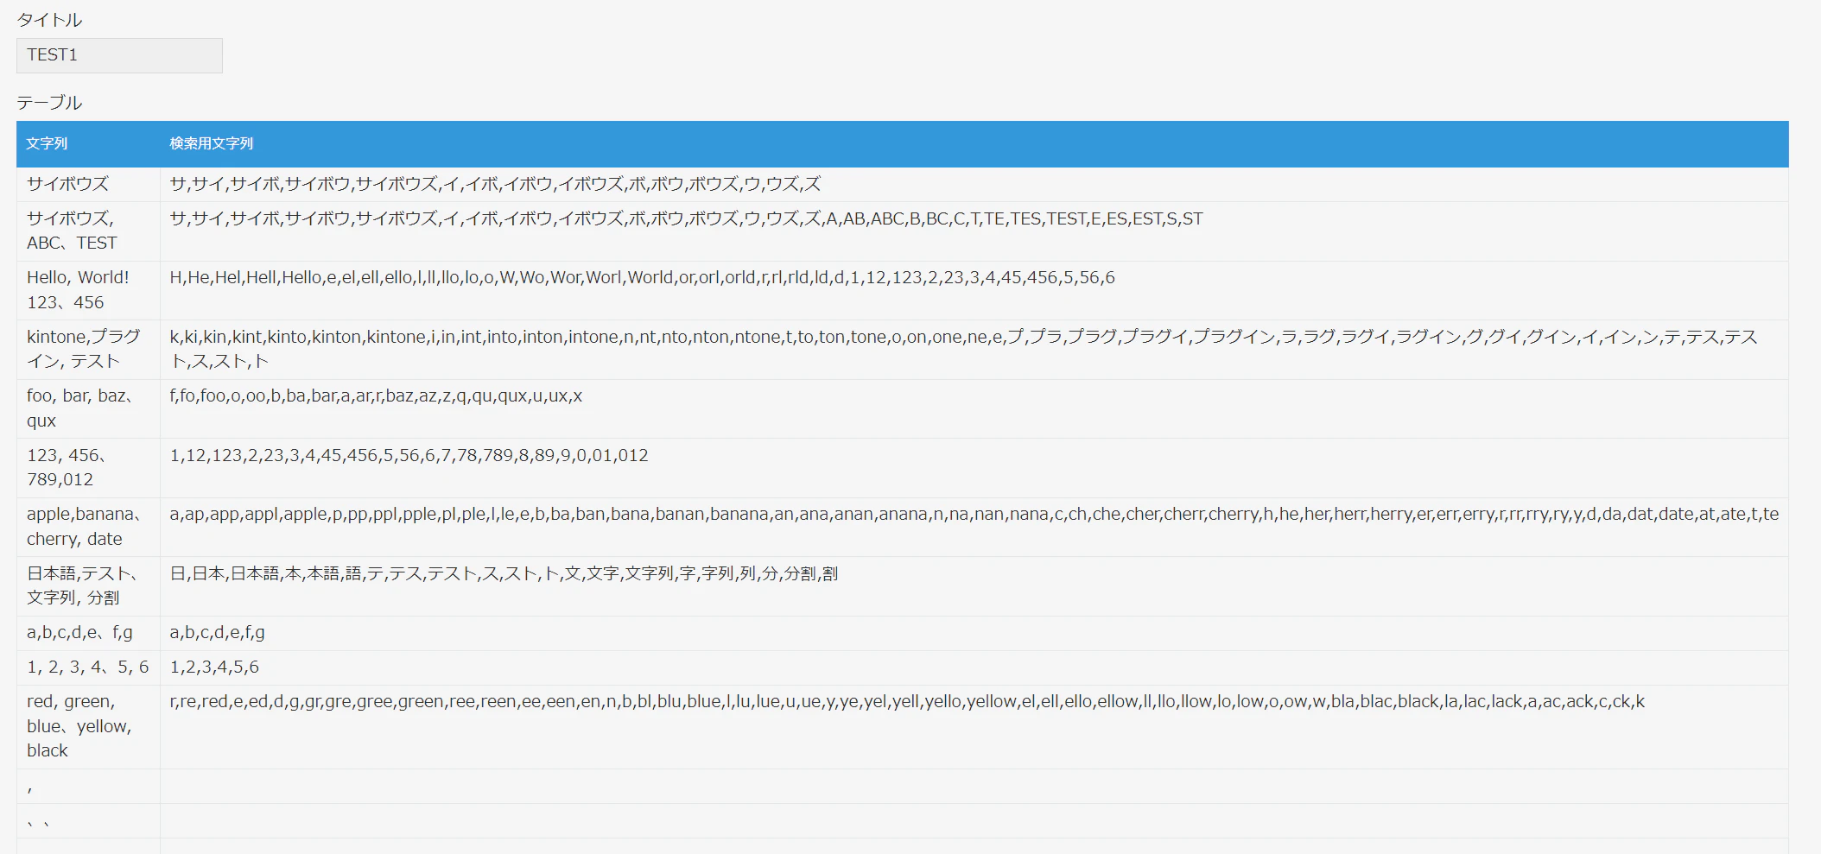Select the cell containing two 、marks

(x=88, y=821)
